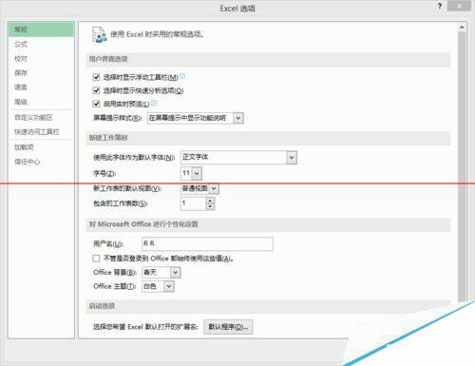Open the 快速访问工具栏 category
Viewport: 475px width, 366px height.
(37, 132)
